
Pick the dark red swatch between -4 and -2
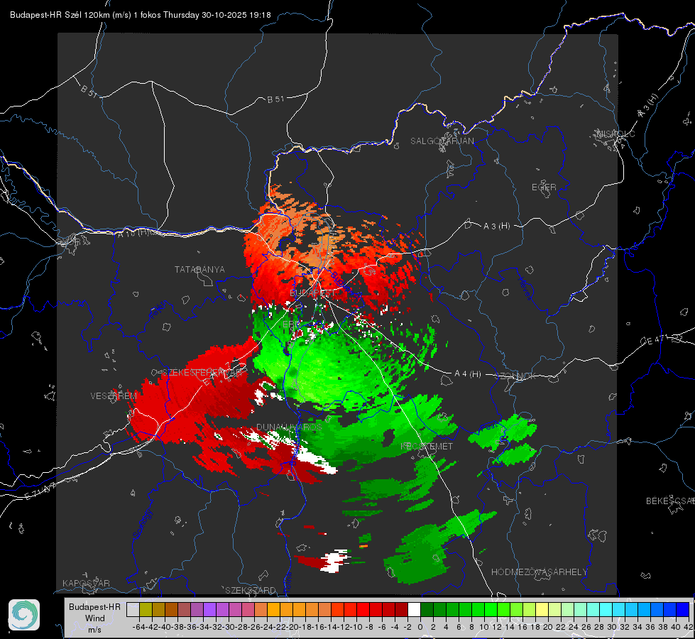click(x=401, y=609)
